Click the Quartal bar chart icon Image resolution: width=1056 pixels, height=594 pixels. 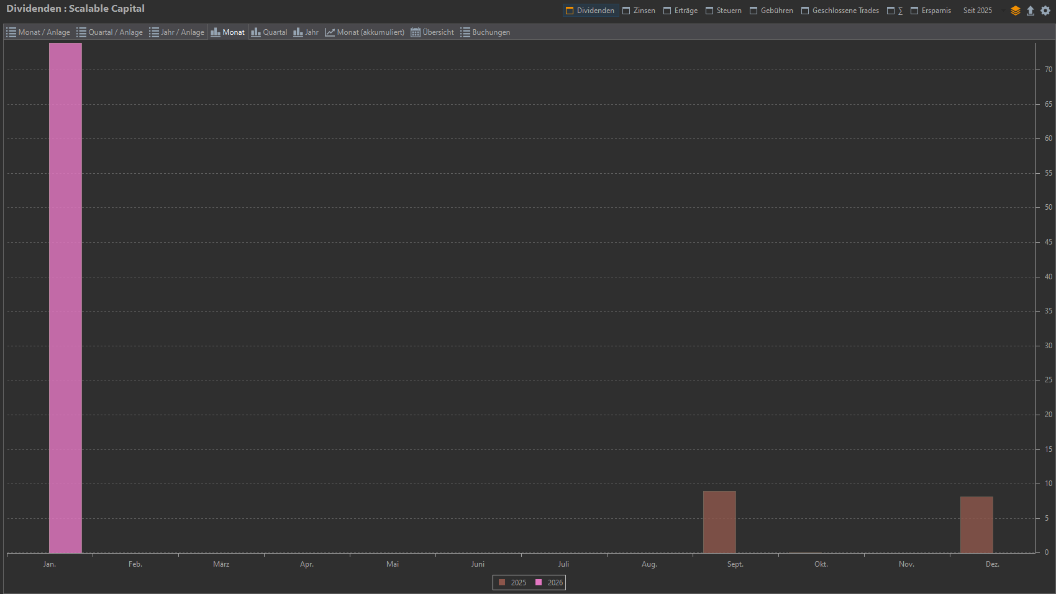(256, 32)
